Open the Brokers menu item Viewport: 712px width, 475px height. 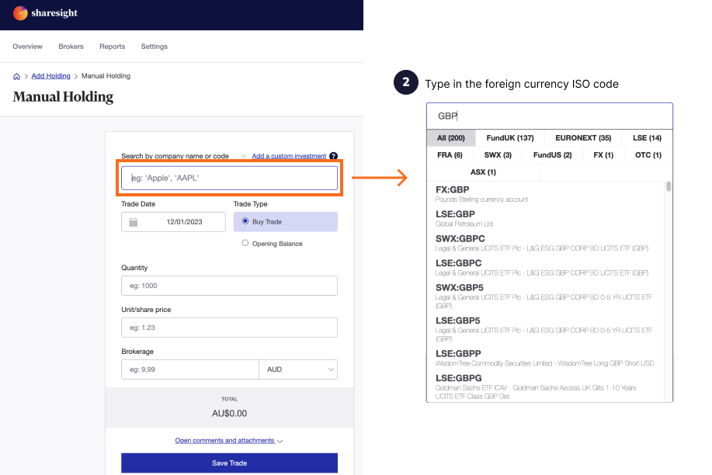71,47
